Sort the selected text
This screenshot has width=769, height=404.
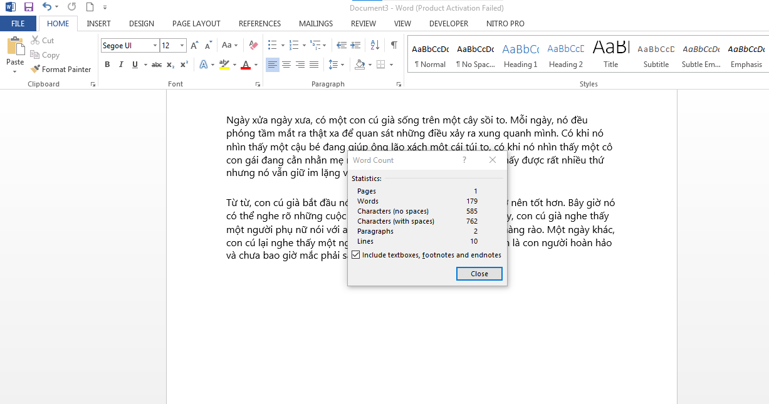pos(375,46)
